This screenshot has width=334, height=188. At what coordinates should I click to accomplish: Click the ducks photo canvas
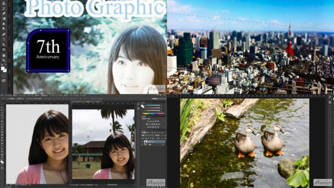point(244,143)
